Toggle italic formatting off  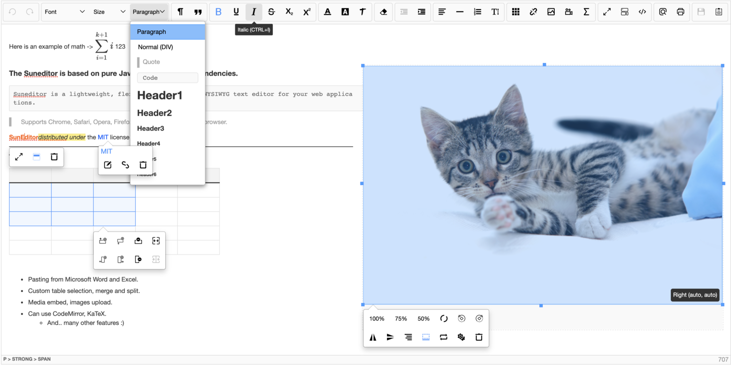(254, 11)
